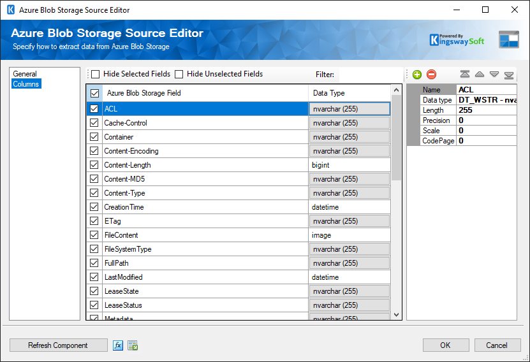Uncheck the Container field checkbox

tap(94, 137)
